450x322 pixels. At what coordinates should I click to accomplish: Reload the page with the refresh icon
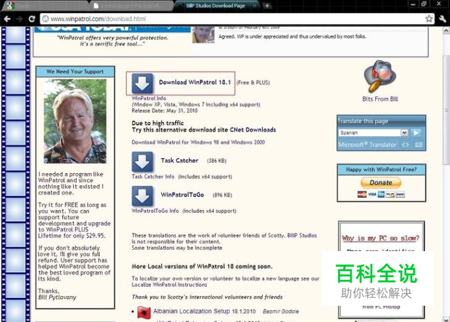(32, 19)
